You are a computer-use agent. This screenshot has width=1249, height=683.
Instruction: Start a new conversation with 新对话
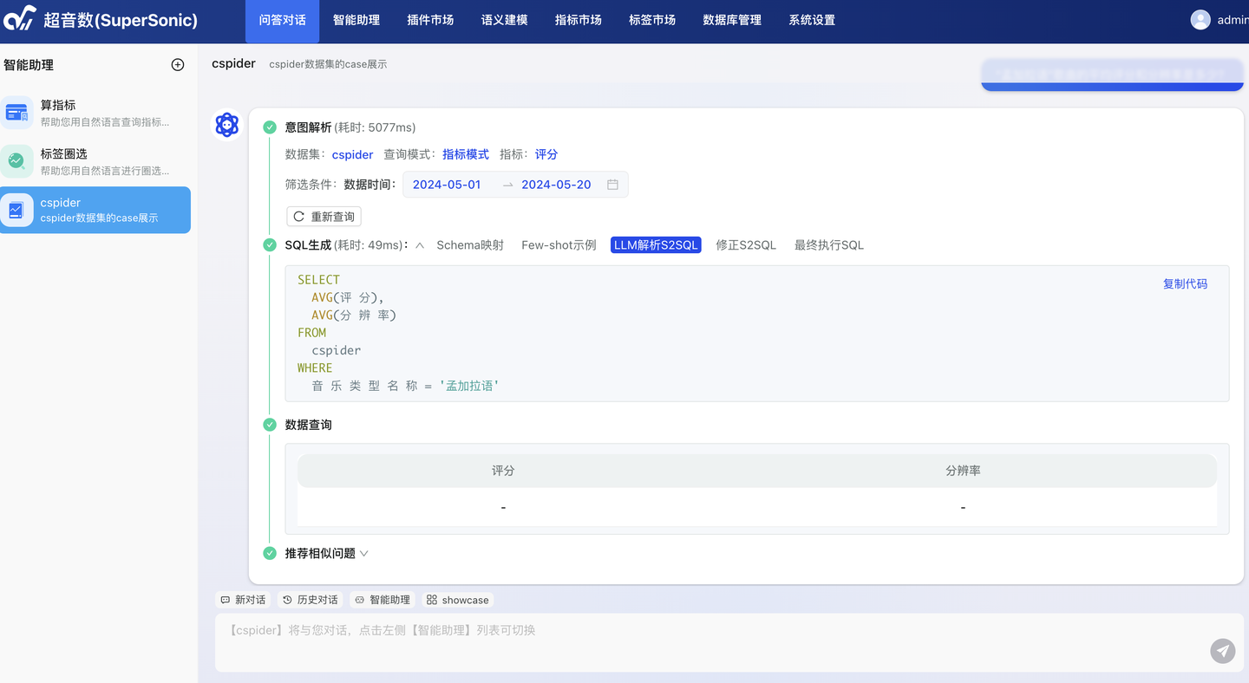pyautogui.click(x=243, y=599)
